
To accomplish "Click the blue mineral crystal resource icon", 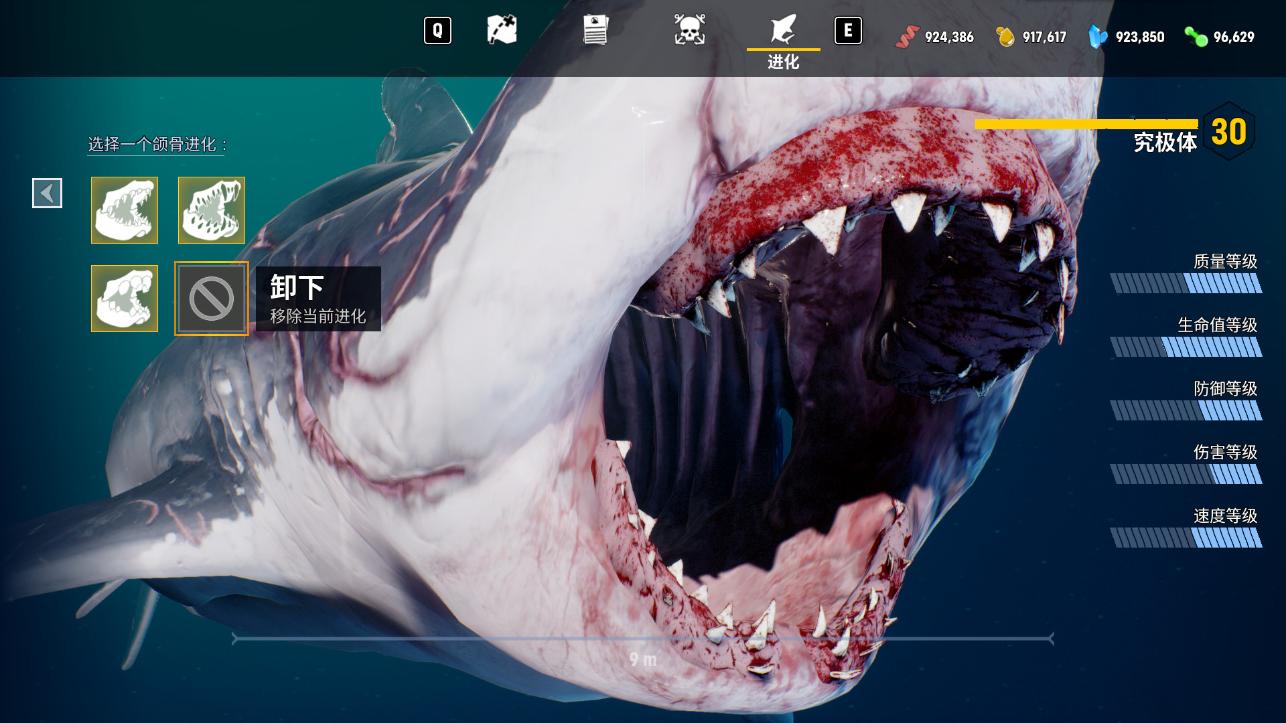I will click(x=1098, y=37).
